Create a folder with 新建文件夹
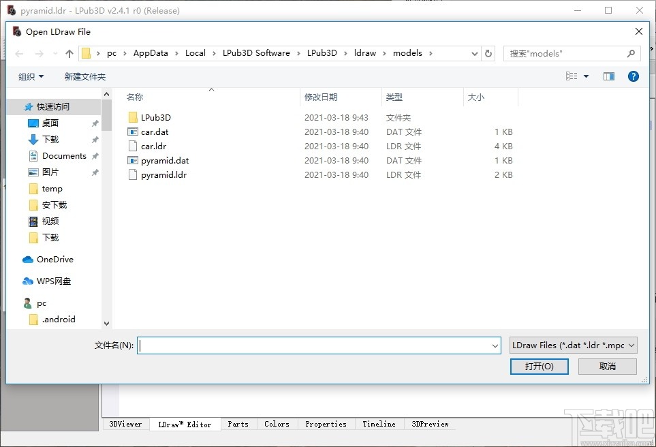 coord(84,76)
